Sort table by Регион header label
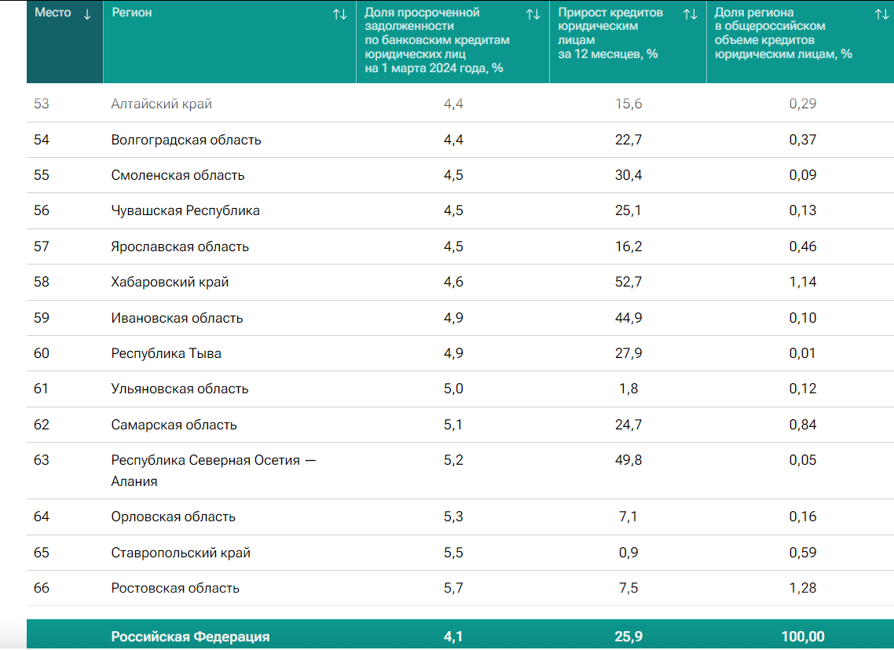The width and height of the screenshot is (894, 650). [x=132, y=13]
